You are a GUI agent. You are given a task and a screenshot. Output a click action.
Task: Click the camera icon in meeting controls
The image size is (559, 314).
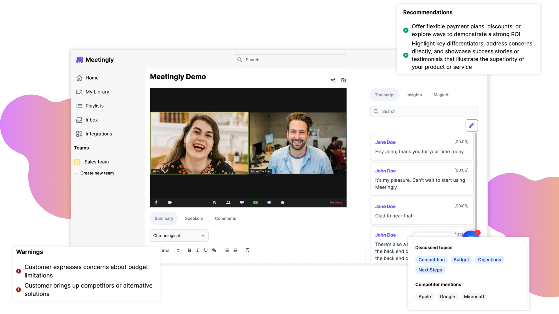(x=169, y=202)
